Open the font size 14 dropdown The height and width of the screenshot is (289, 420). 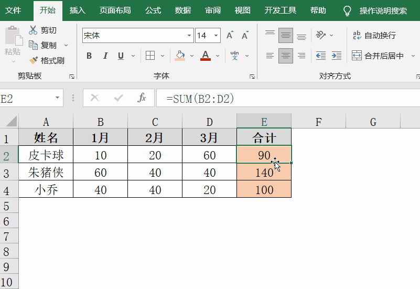pyautogui.click(x=216, y=36)
